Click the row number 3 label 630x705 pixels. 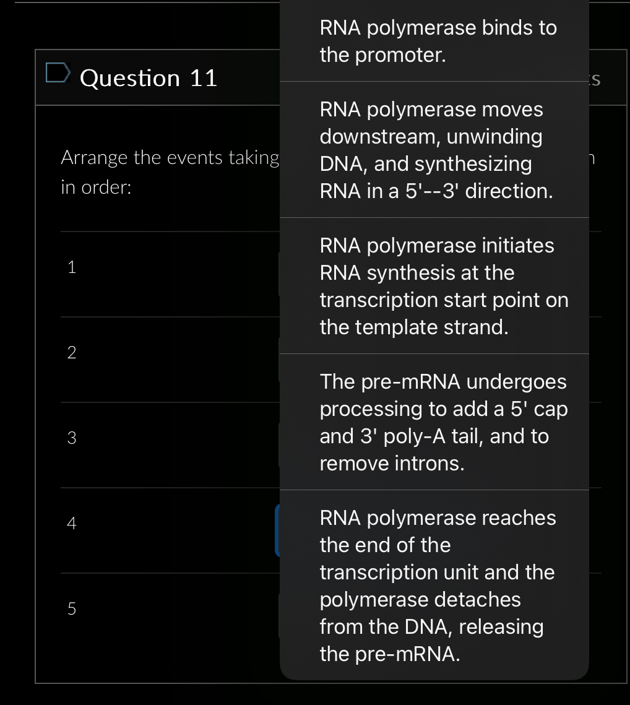coord(72,438)
